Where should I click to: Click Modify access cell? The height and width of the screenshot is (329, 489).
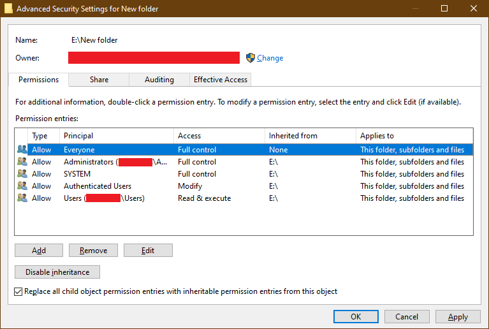coord(190,186)
